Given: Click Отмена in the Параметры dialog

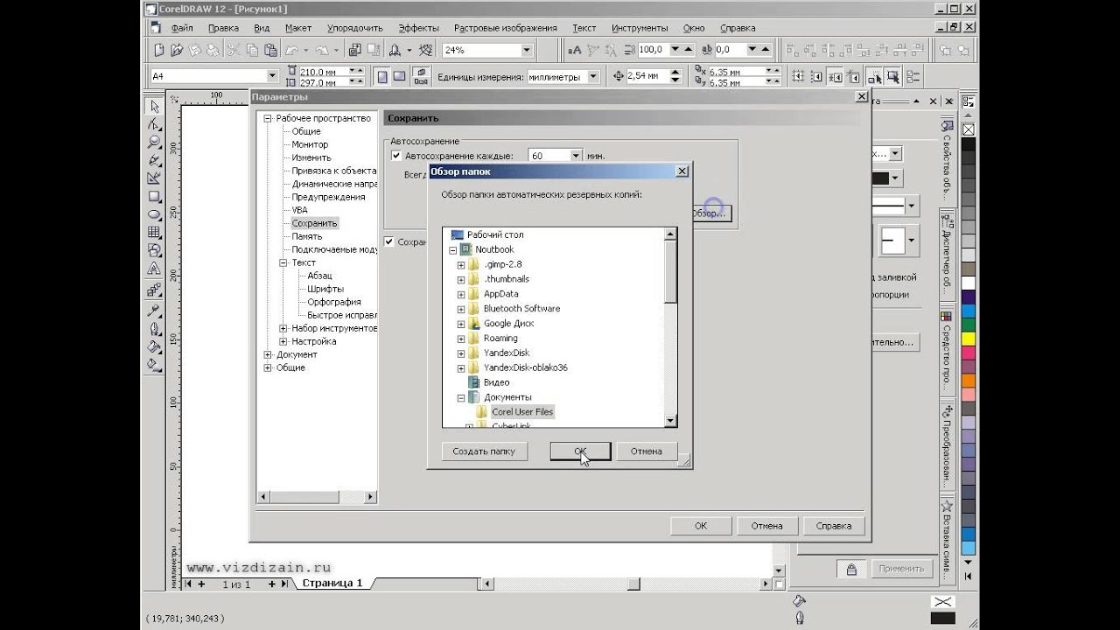Looking at the screenshot, I should (766, 526).
